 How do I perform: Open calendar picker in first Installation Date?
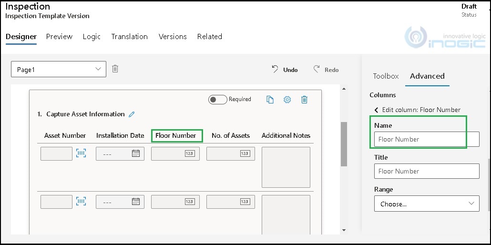click(x=136, y=153)
